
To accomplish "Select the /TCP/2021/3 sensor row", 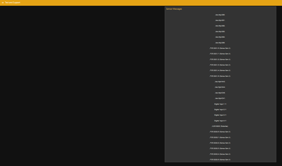I will pos(220,65).
